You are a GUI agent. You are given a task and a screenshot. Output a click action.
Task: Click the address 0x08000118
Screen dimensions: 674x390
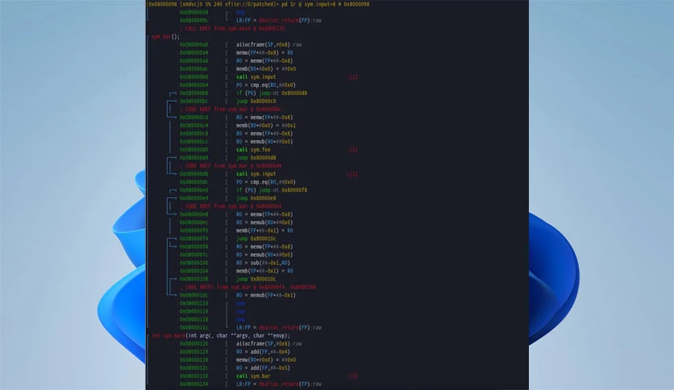193,320
